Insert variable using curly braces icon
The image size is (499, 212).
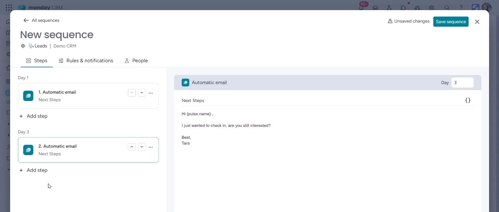pos(468,100)
